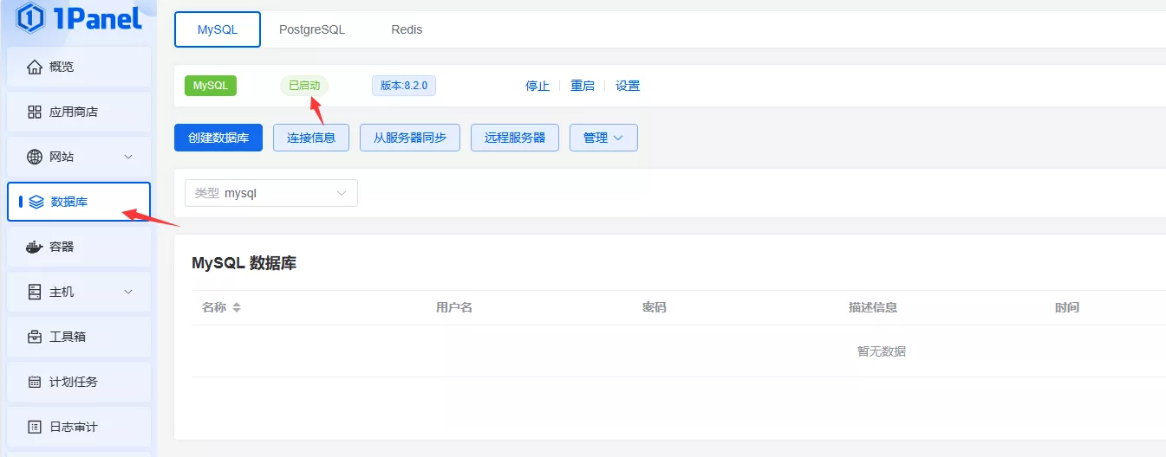This screenshot has height=457, width=1166.
Task: Open the 管理 dropdown menu
Action: 603,138
